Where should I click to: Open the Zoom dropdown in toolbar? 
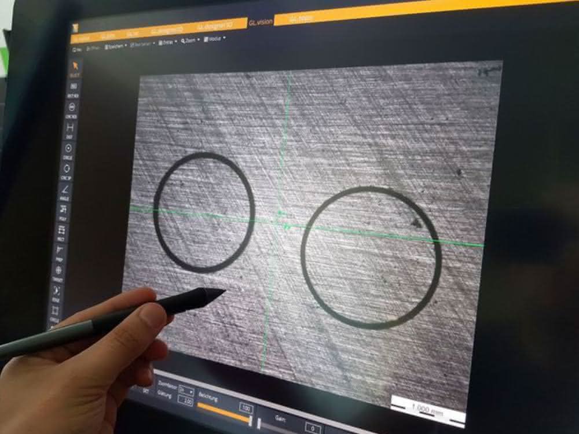[x=190, y=41]
